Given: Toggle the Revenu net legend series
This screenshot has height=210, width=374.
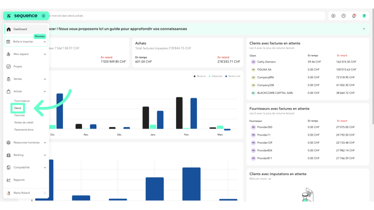Looking at the screenshot, I should [x=233, y=76].
